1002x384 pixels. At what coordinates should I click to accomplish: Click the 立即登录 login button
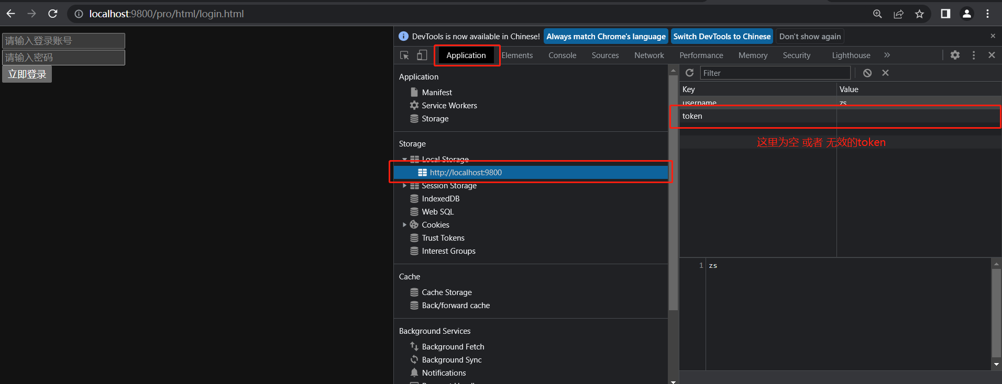27,74
